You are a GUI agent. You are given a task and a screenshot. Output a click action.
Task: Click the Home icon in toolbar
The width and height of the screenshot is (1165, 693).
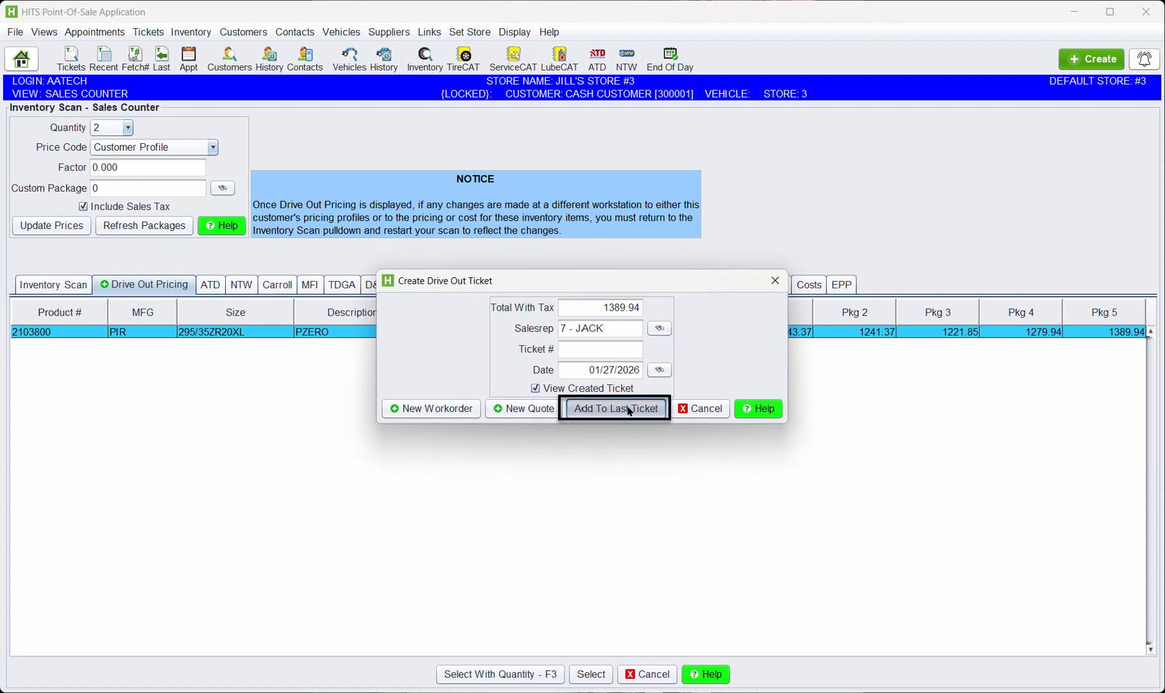[21, 59]
